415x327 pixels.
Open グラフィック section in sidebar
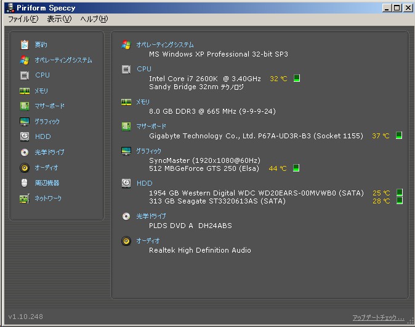tap(47, 122)
